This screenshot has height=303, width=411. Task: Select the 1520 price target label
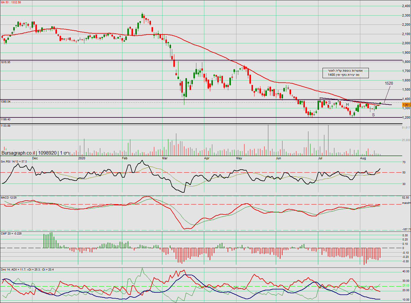[x=389, y=83]
